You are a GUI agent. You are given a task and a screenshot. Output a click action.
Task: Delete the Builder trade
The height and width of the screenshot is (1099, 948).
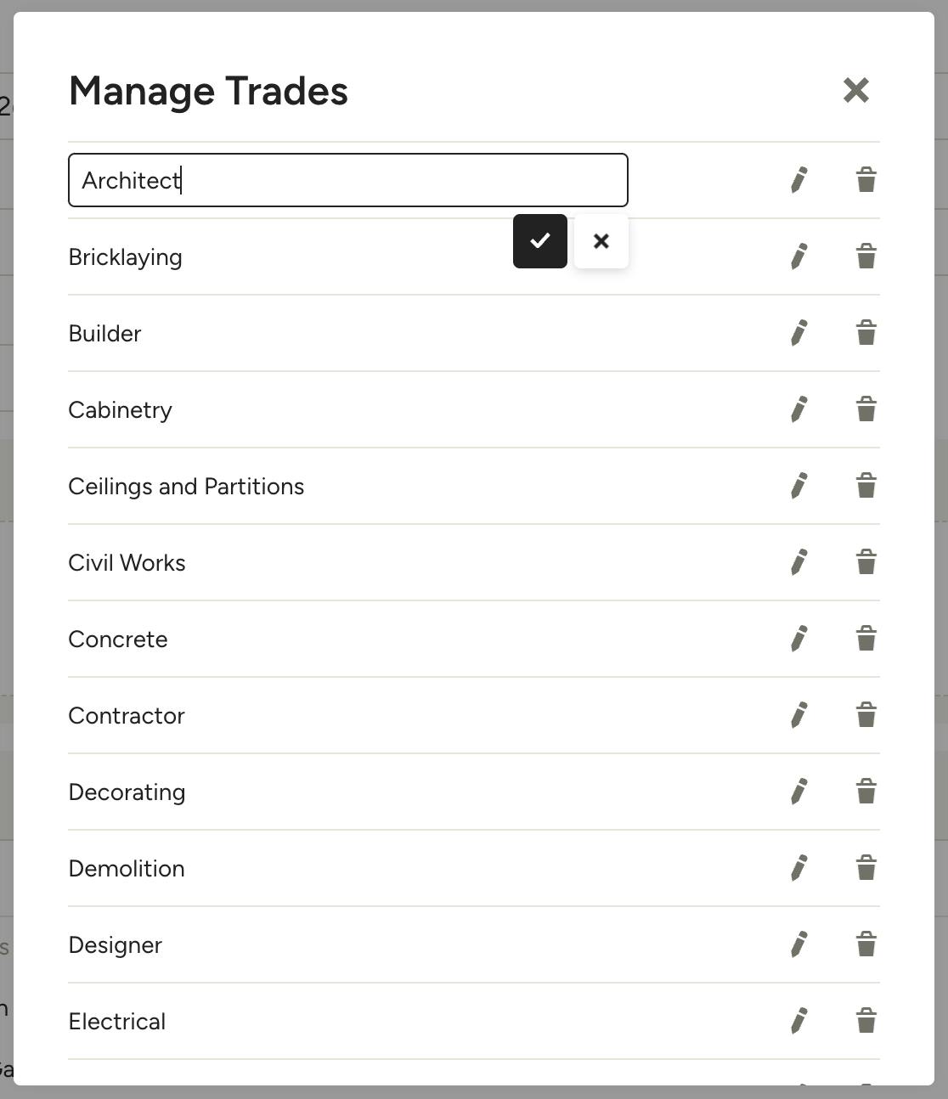[866, 333]
